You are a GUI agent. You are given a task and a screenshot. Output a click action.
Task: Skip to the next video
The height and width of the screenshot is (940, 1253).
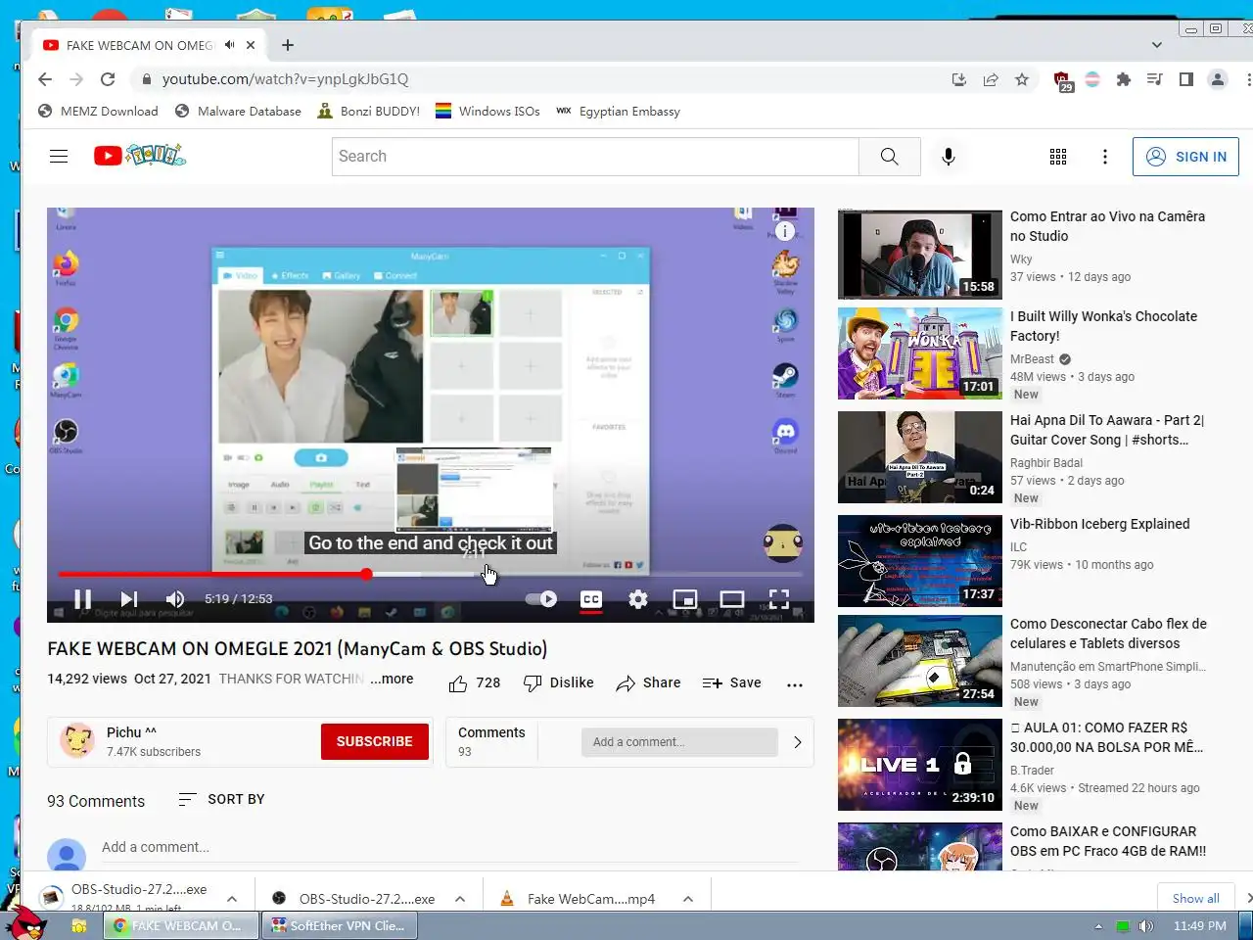point(128,599)
